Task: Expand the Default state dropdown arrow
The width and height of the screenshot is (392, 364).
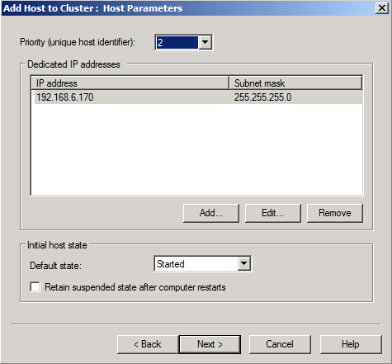Action: coord(243,264)
